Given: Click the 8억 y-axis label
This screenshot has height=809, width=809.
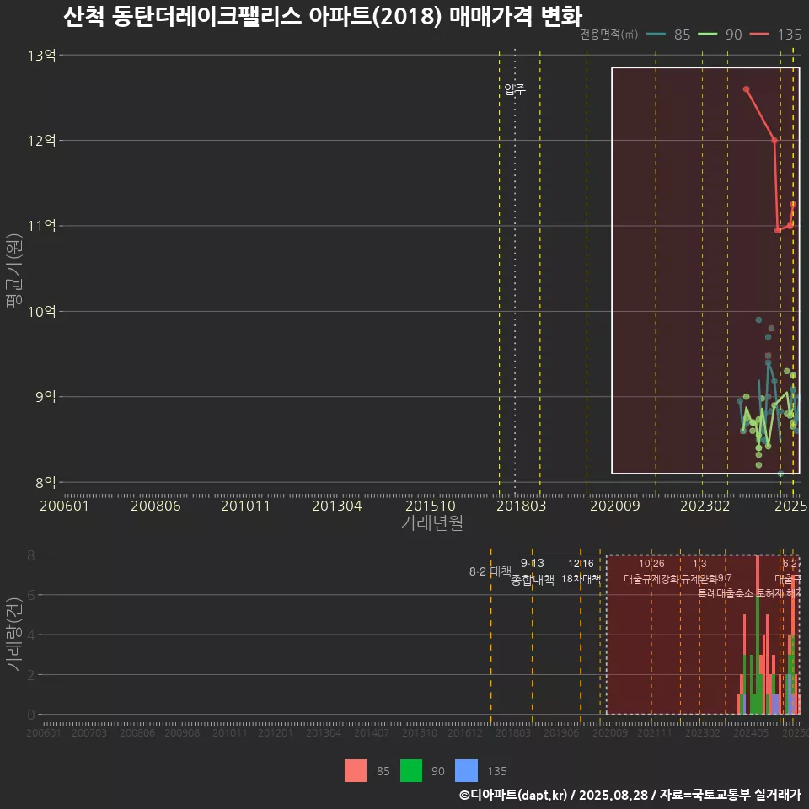Looking at the screenshot, I should [46, 482].
